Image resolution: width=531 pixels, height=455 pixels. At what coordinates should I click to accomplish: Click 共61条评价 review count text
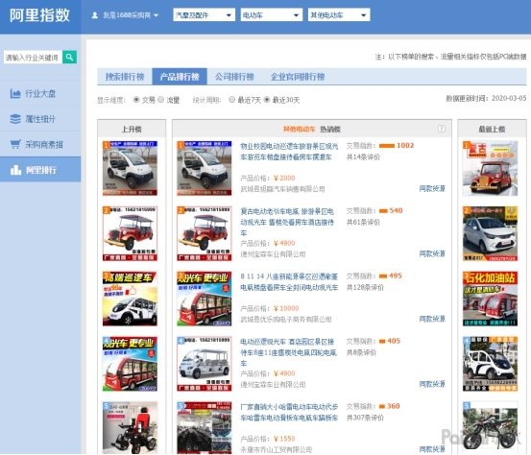click(363, 222)
